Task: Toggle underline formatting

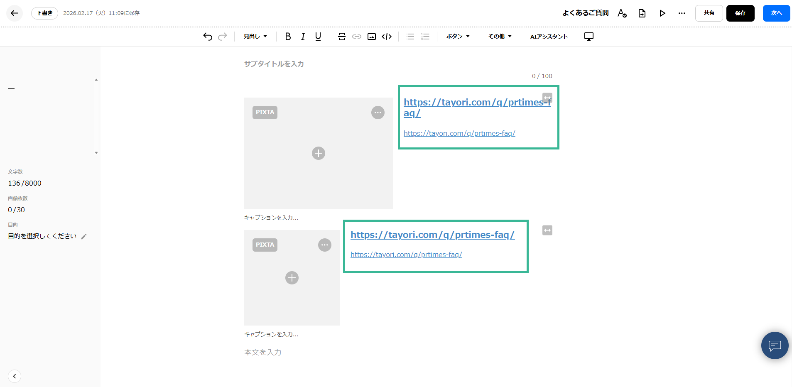Action: click(x=318, y=37)
